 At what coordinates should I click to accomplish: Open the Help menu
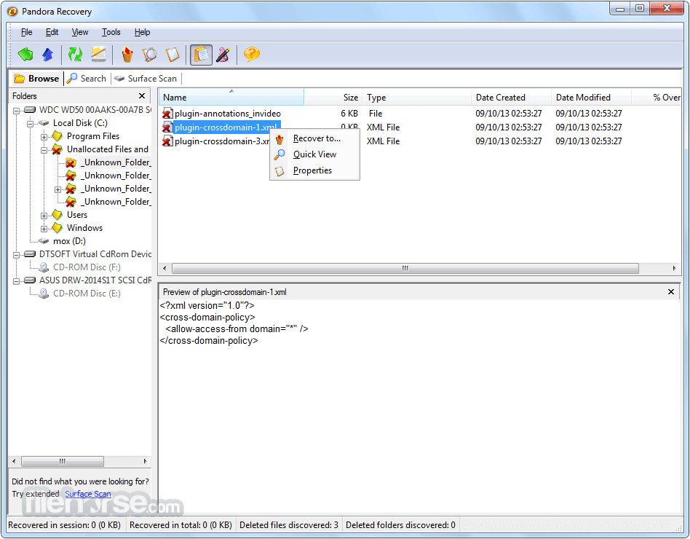(x=142, y=32)
